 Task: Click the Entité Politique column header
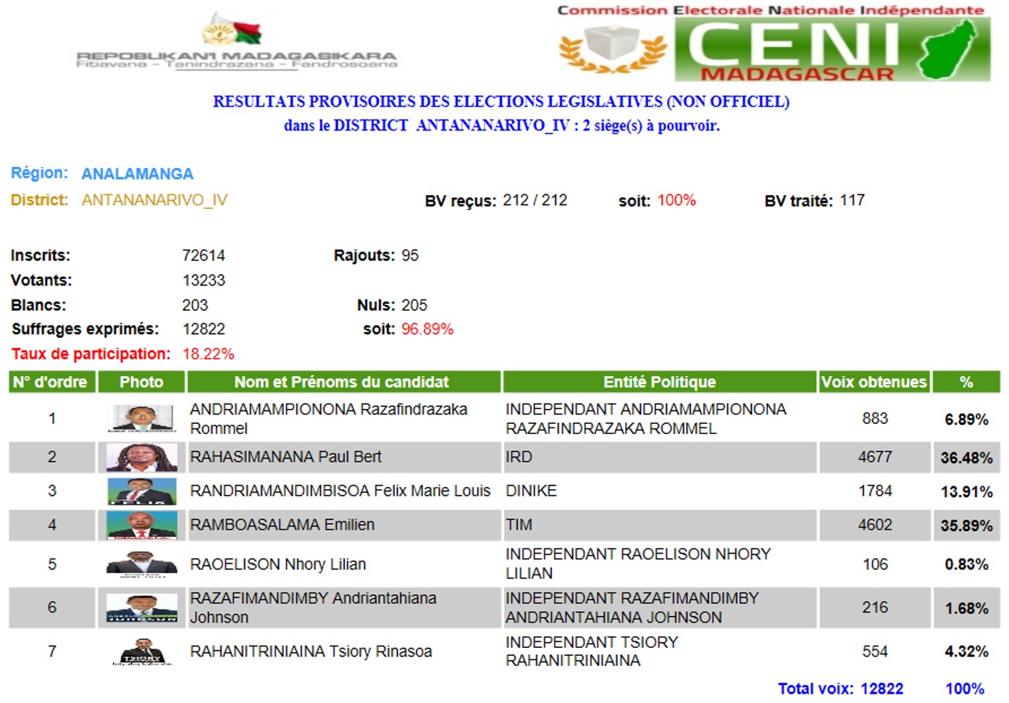[659, 382]
